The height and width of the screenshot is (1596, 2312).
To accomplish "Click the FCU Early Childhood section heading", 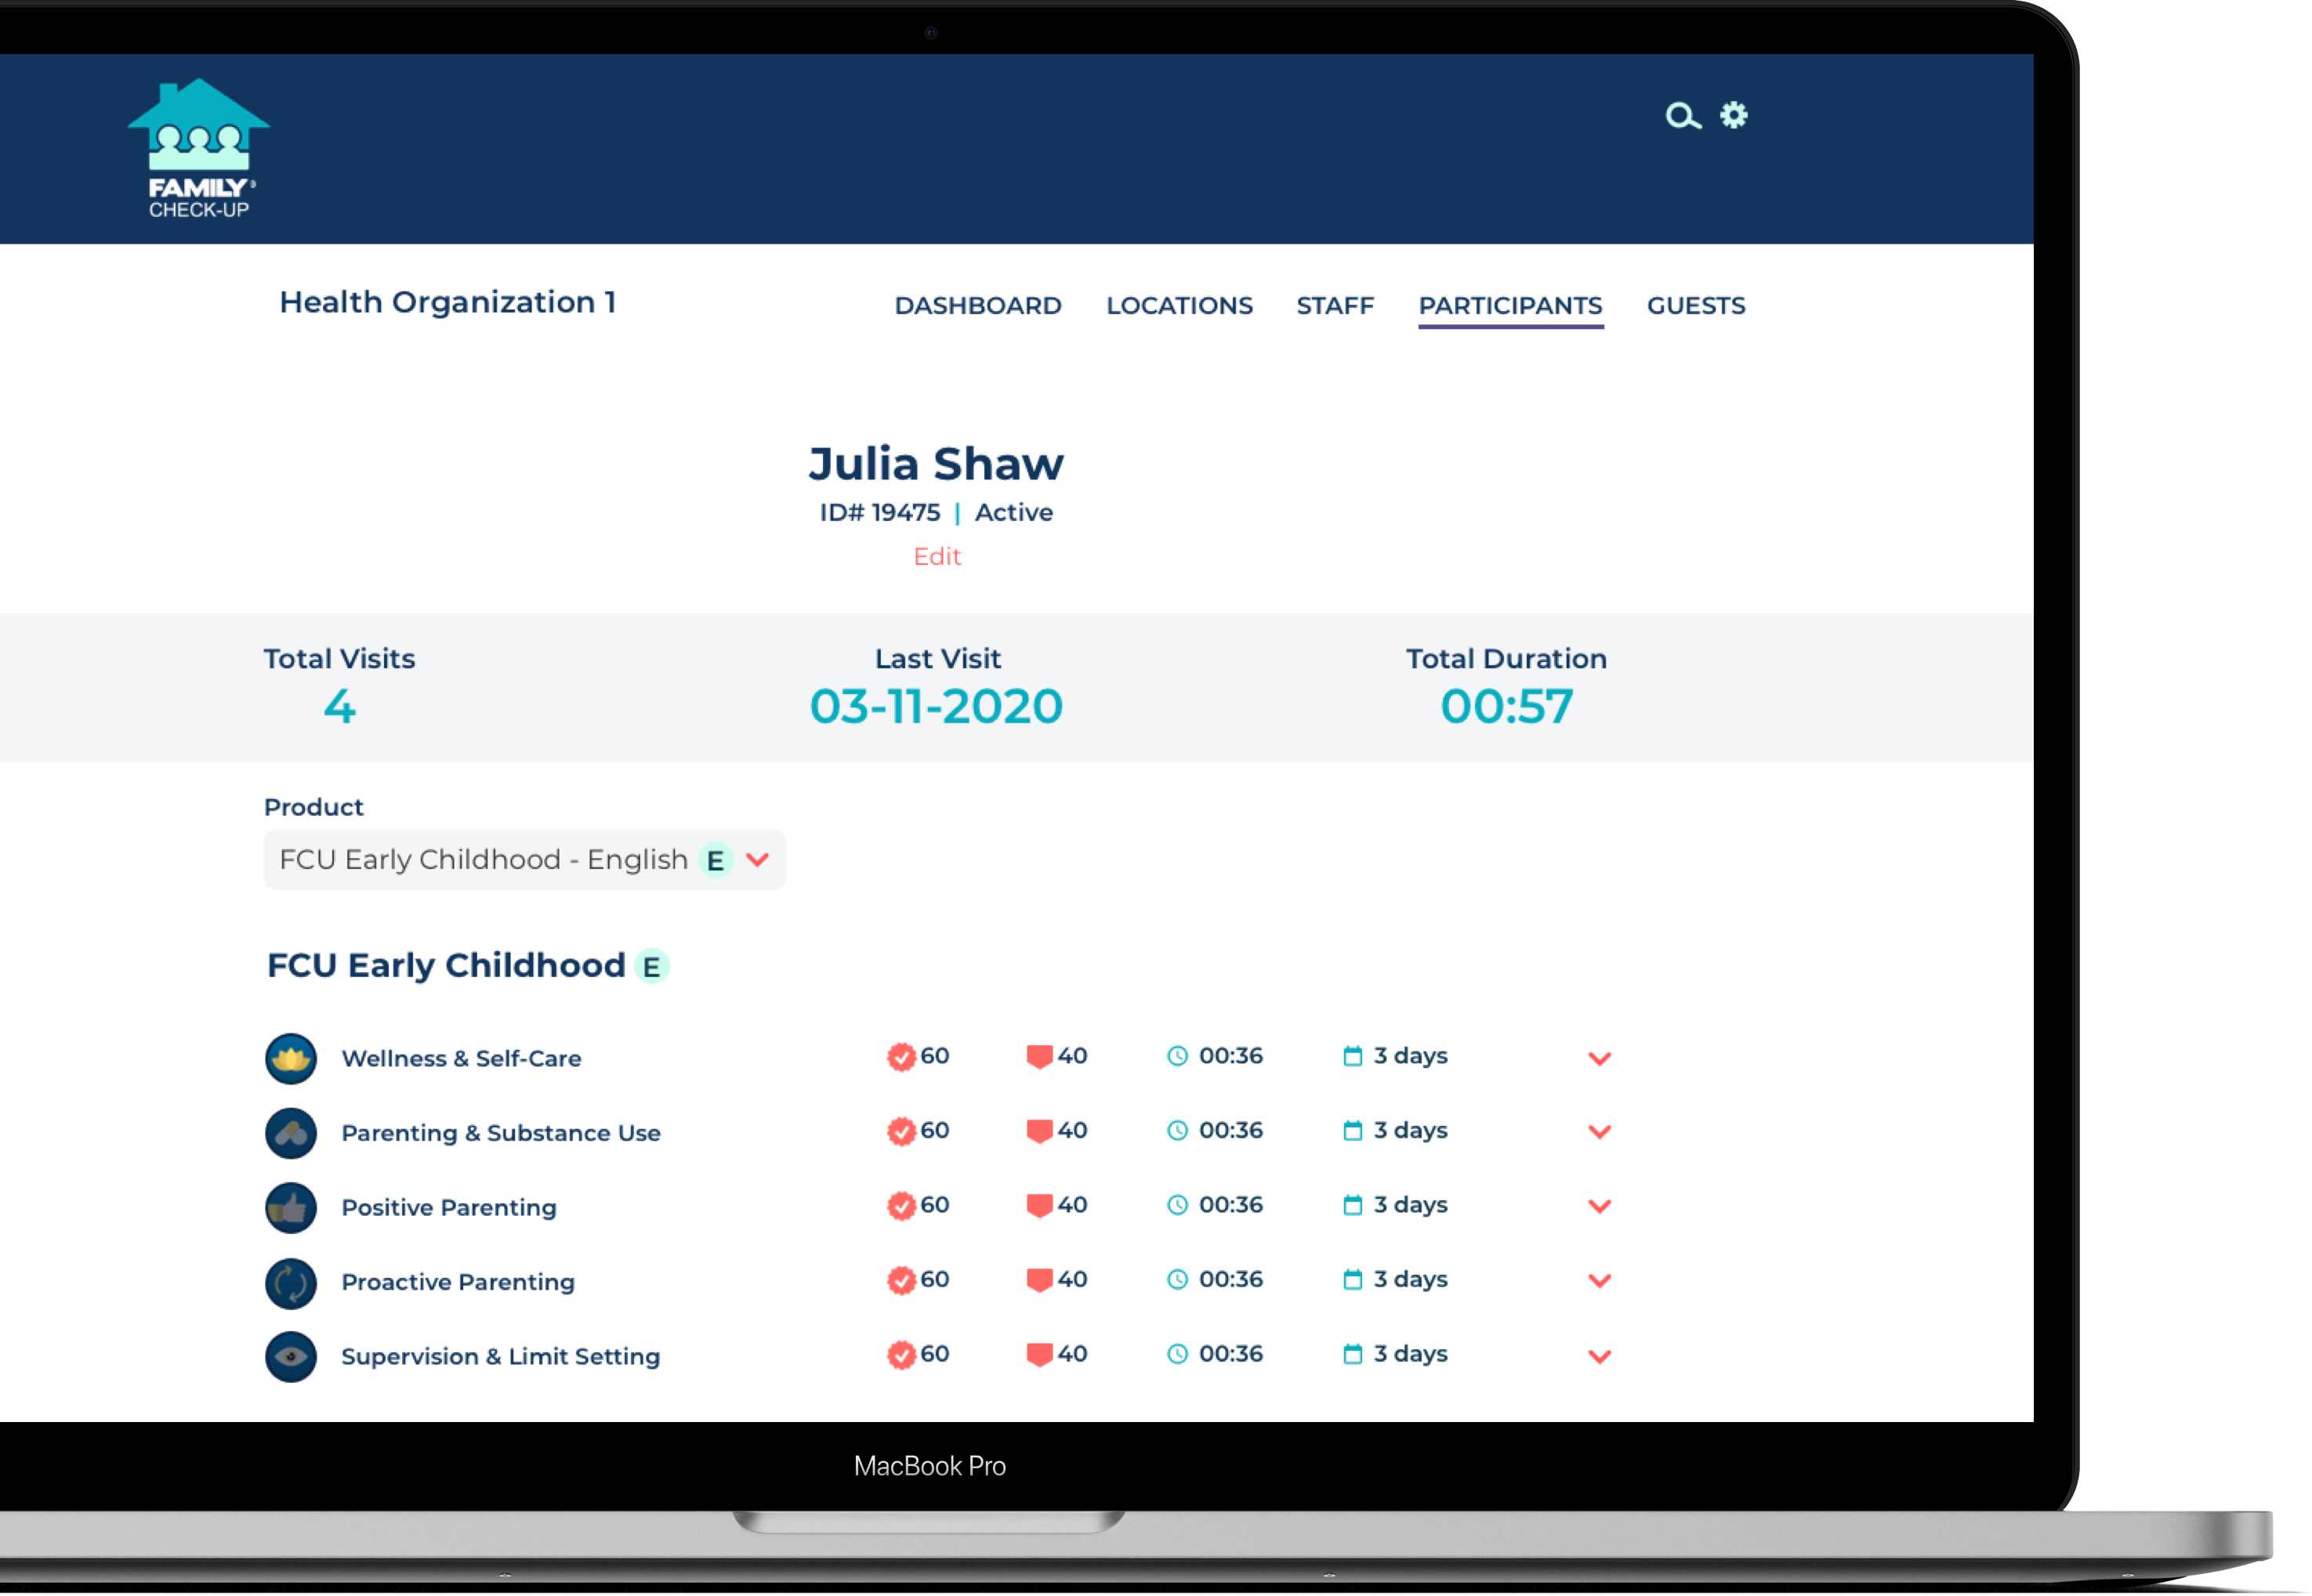I will [446, 966].
